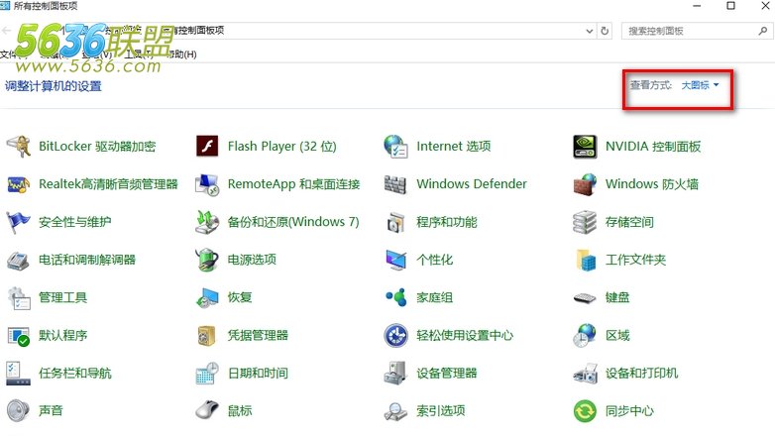
Task: Open the 设备管理器 link text
Action: (446, 374)
